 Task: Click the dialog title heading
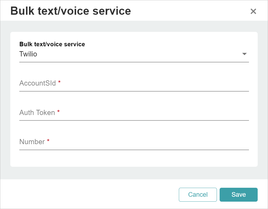pyautogui.click(x=71, y=11)
